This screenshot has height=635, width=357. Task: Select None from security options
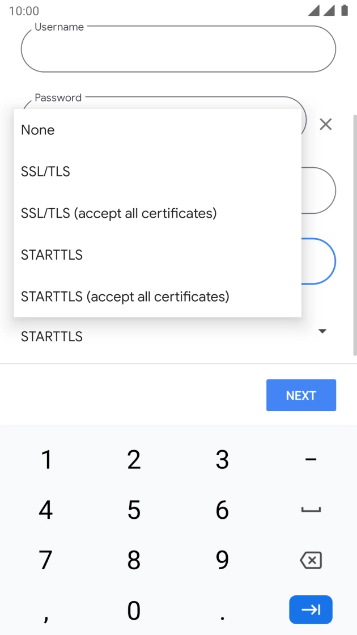click(38, 130)
